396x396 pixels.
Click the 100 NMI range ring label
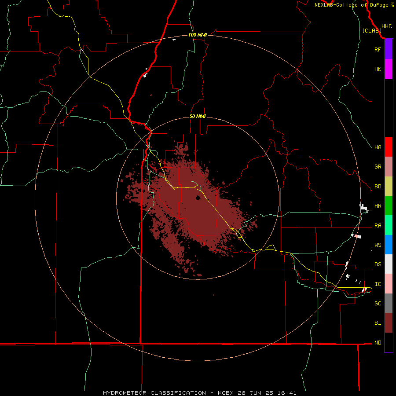(198, 35)
